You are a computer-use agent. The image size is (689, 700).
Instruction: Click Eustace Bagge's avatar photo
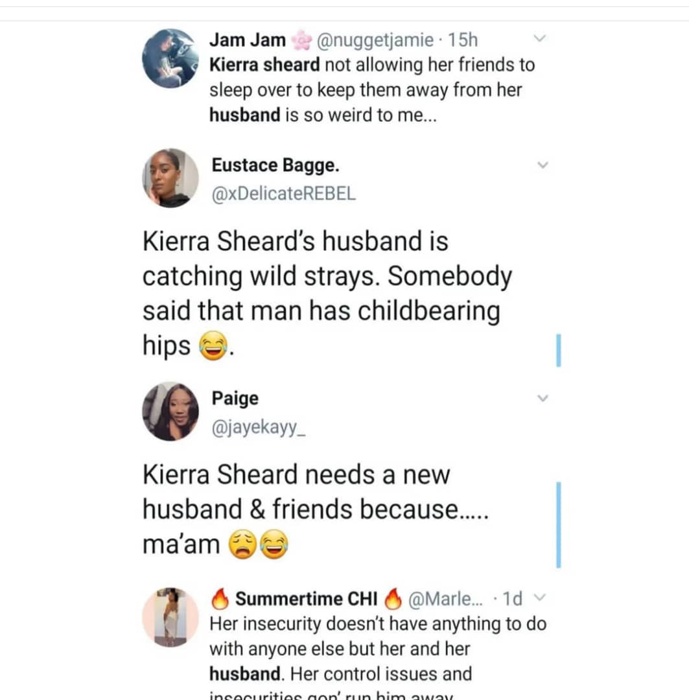[170, 178]
